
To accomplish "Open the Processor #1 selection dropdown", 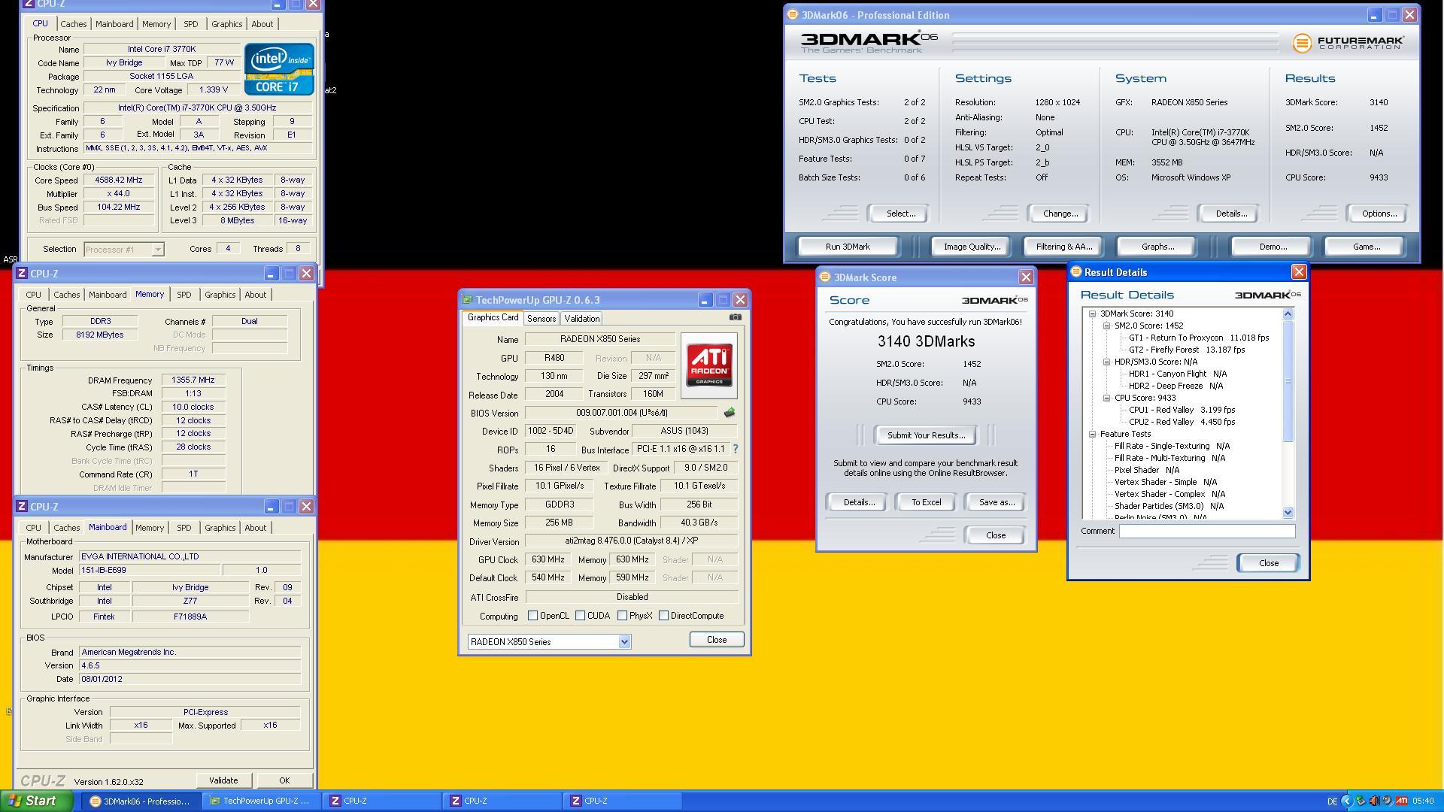I will (x=157, y=250).
